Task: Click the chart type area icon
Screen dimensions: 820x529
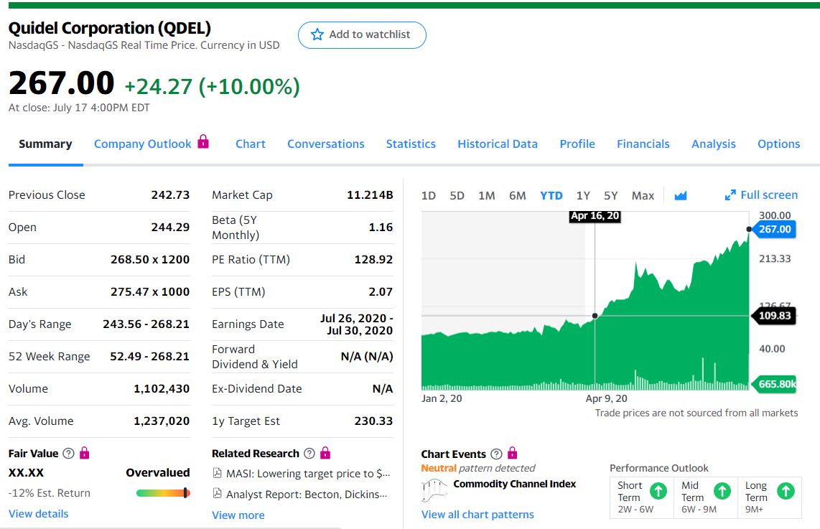Action: click(x=681, y=195)
